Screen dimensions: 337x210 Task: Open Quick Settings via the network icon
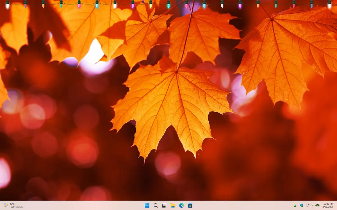pos(308,205)
